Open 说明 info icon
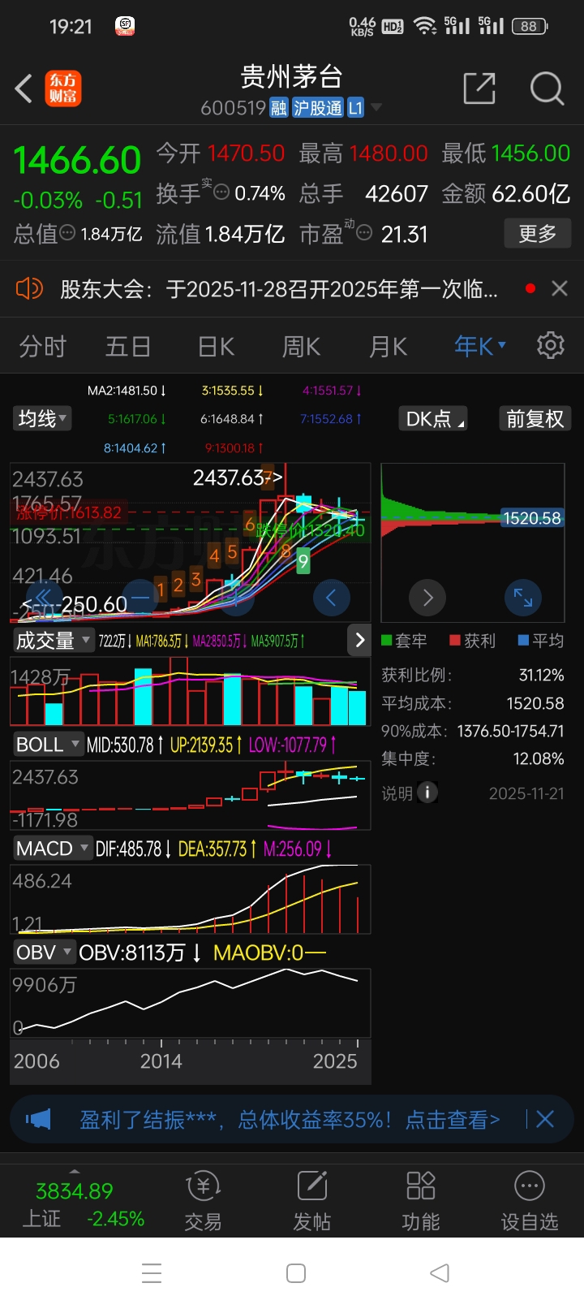Screen dimensions: 584x1309 coord(427,793)
